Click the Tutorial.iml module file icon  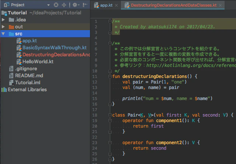tap(11, 82)
